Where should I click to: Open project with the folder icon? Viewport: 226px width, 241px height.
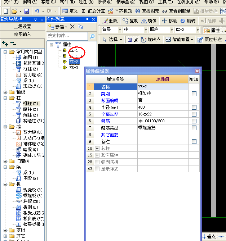tap(14, 11)
